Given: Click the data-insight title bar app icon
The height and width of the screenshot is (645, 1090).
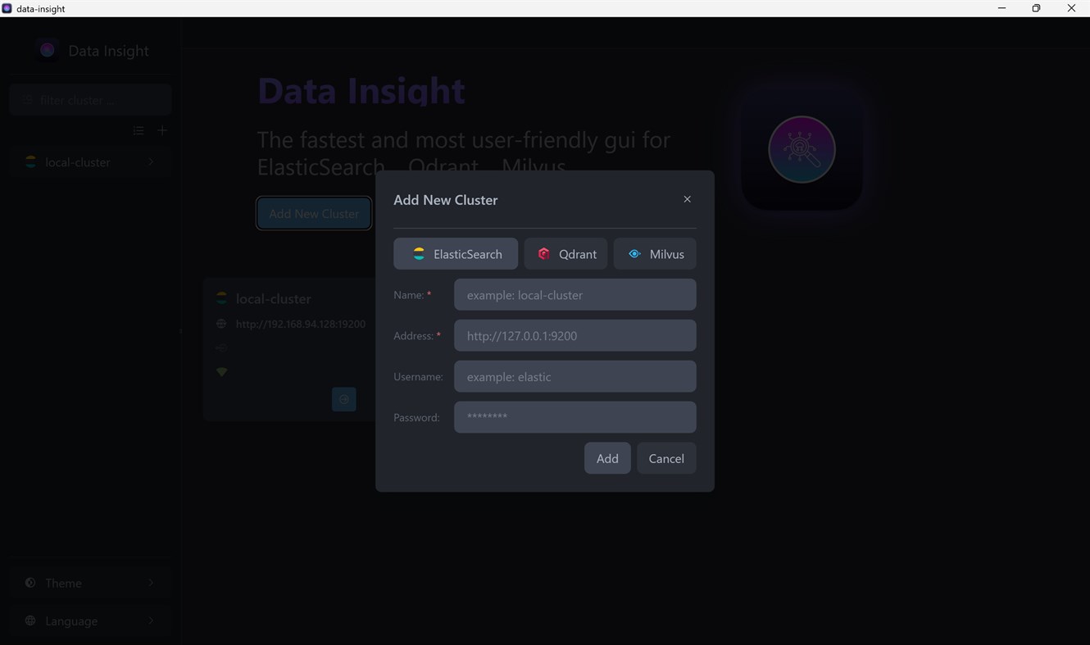Looking at the screenshot, I should 7,8.
